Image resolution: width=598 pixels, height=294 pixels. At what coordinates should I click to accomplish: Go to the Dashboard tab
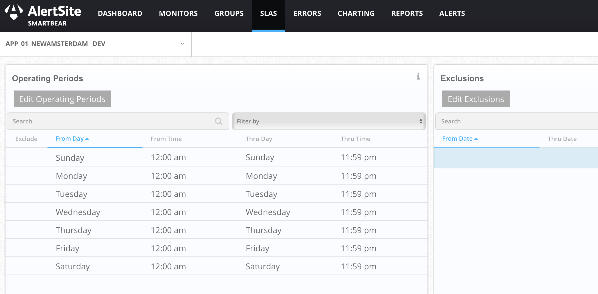pyautogui.click(x=120, y=13)
